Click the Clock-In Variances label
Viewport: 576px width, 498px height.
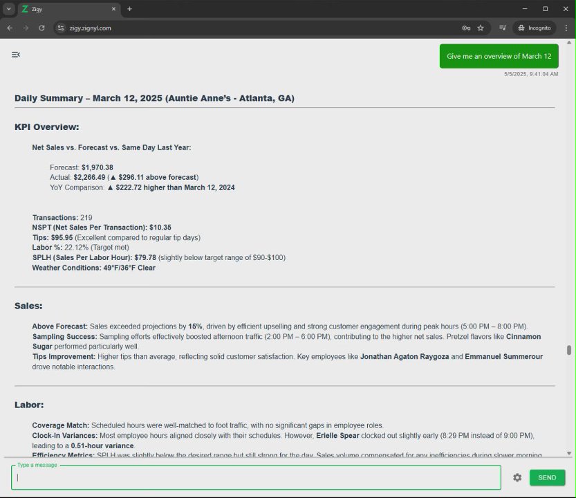pos(65,436)
